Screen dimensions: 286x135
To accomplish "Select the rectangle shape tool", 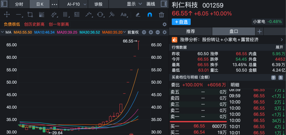I will [x=30, y=15].
